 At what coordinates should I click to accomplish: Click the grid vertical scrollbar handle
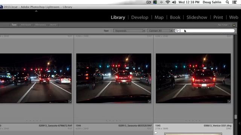point(236,117)
